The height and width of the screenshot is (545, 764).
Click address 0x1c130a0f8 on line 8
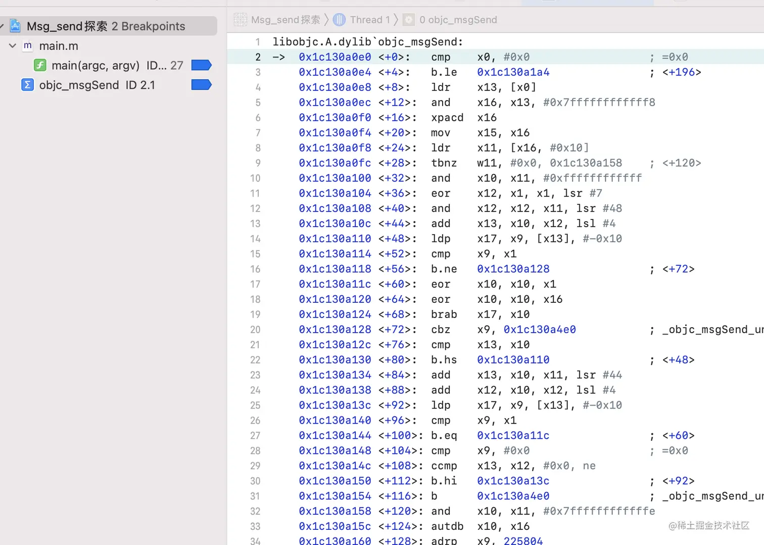pos(335,148)
